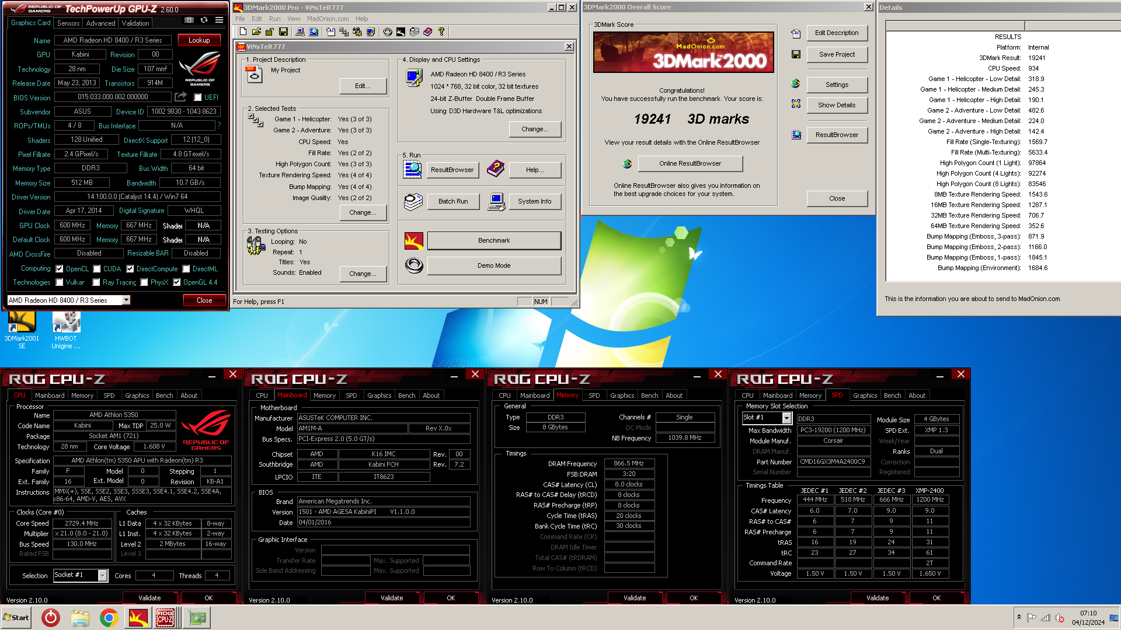
Task: Click the System Info button
Action: coord(534,201)
